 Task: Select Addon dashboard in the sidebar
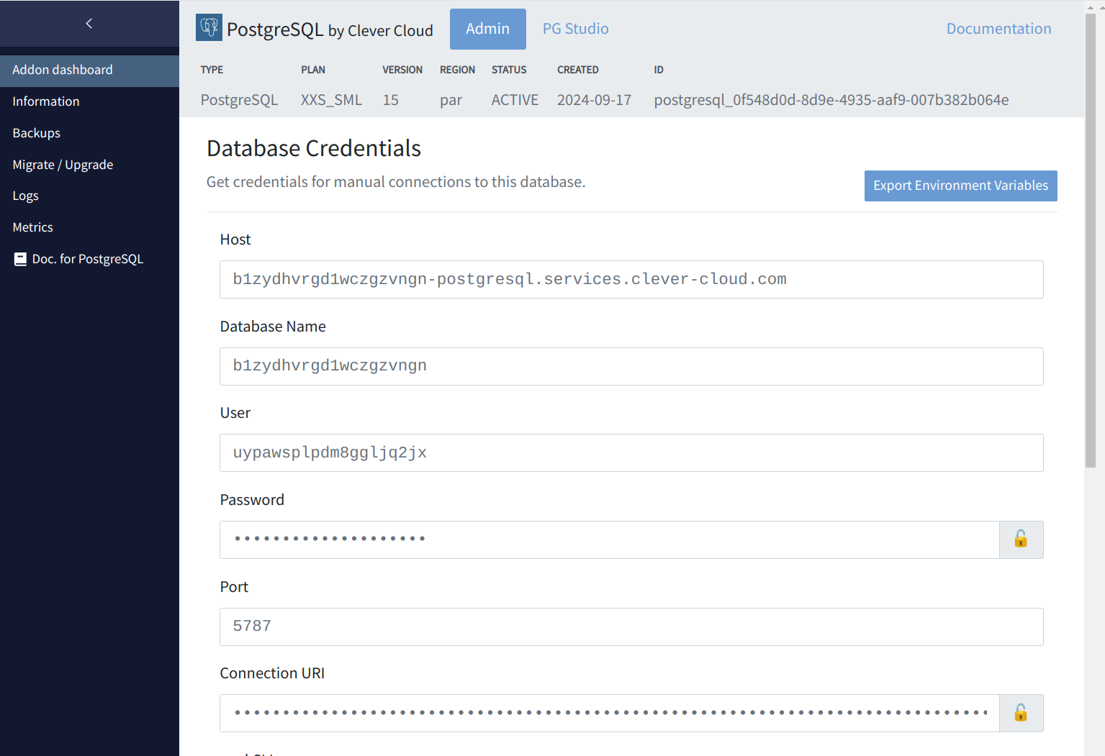(63, 70)
